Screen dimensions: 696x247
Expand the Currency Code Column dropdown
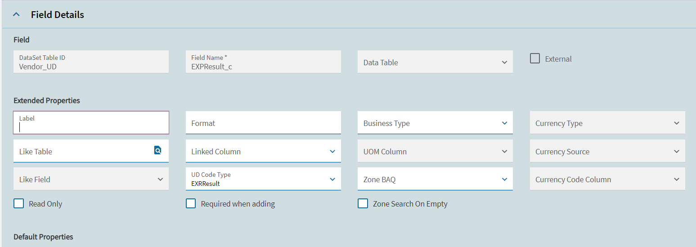point(607,179)
